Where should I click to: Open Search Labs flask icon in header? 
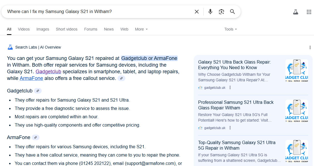(296, 12)
